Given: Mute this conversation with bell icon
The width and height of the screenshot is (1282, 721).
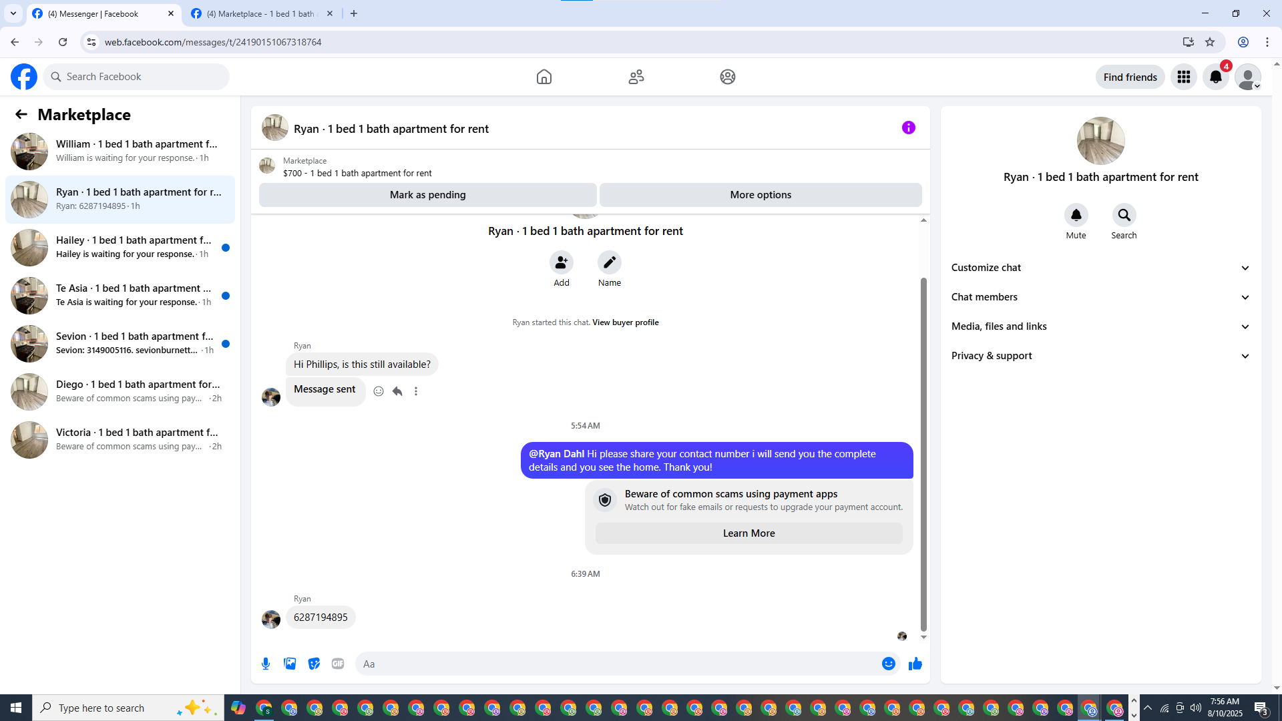Looking at the screenshot, I should click(1076, 215).
